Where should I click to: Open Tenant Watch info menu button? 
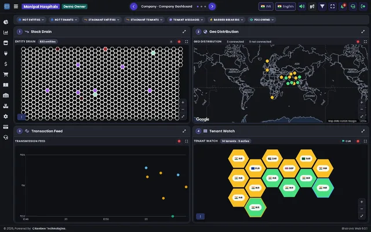click(x=201, y=216)
